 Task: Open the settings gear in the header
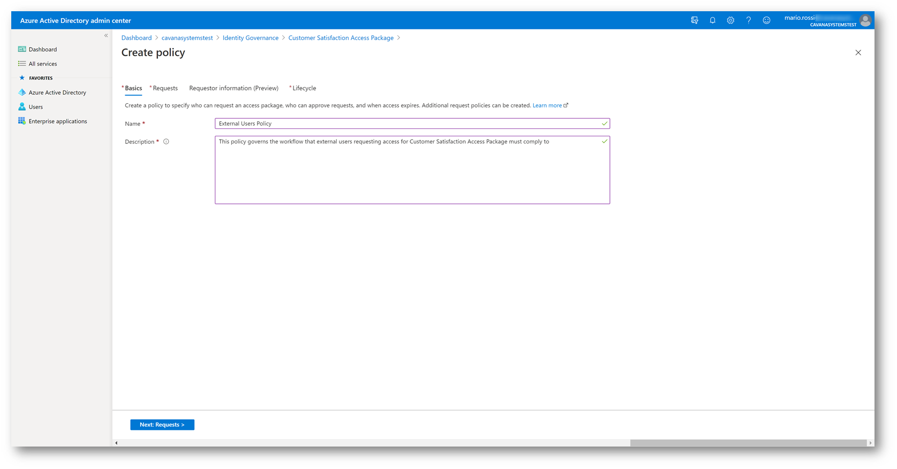click(x=730, y=20)
